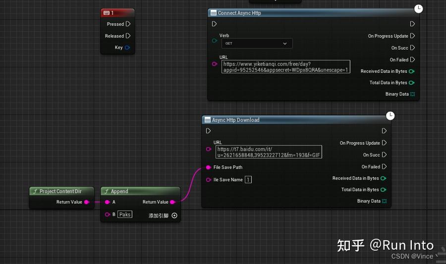Click the A input pin on Append
446x264 pixels.
(x=107, y=202)
